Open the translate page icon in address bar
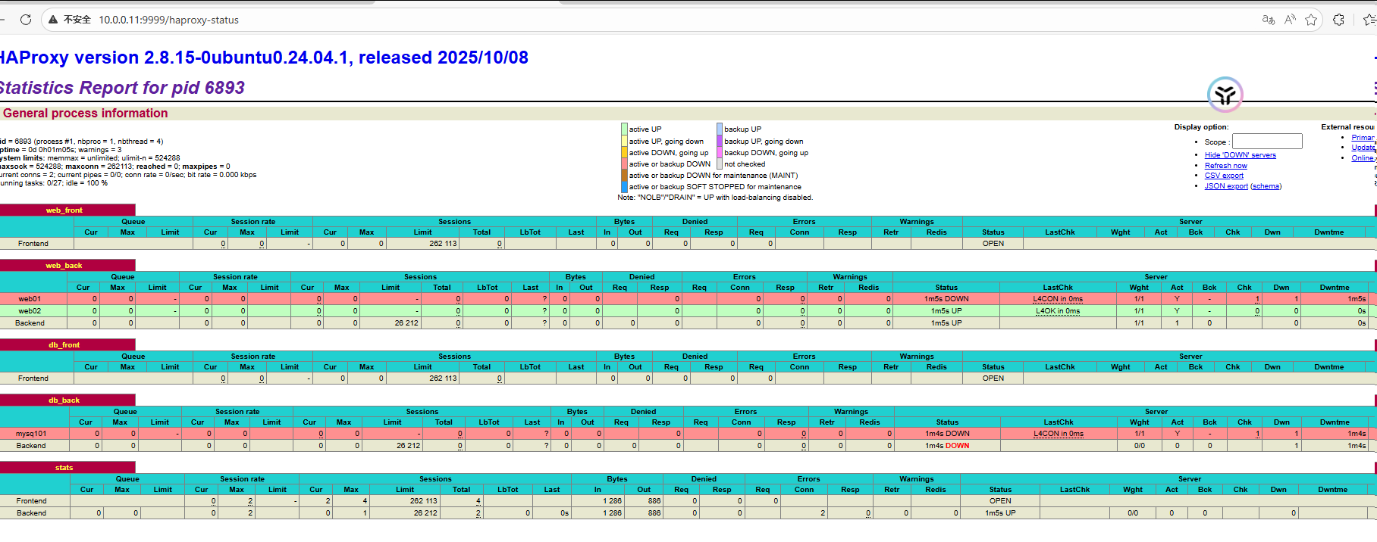Screen dimensions: 1377x542 [1269, 20]
